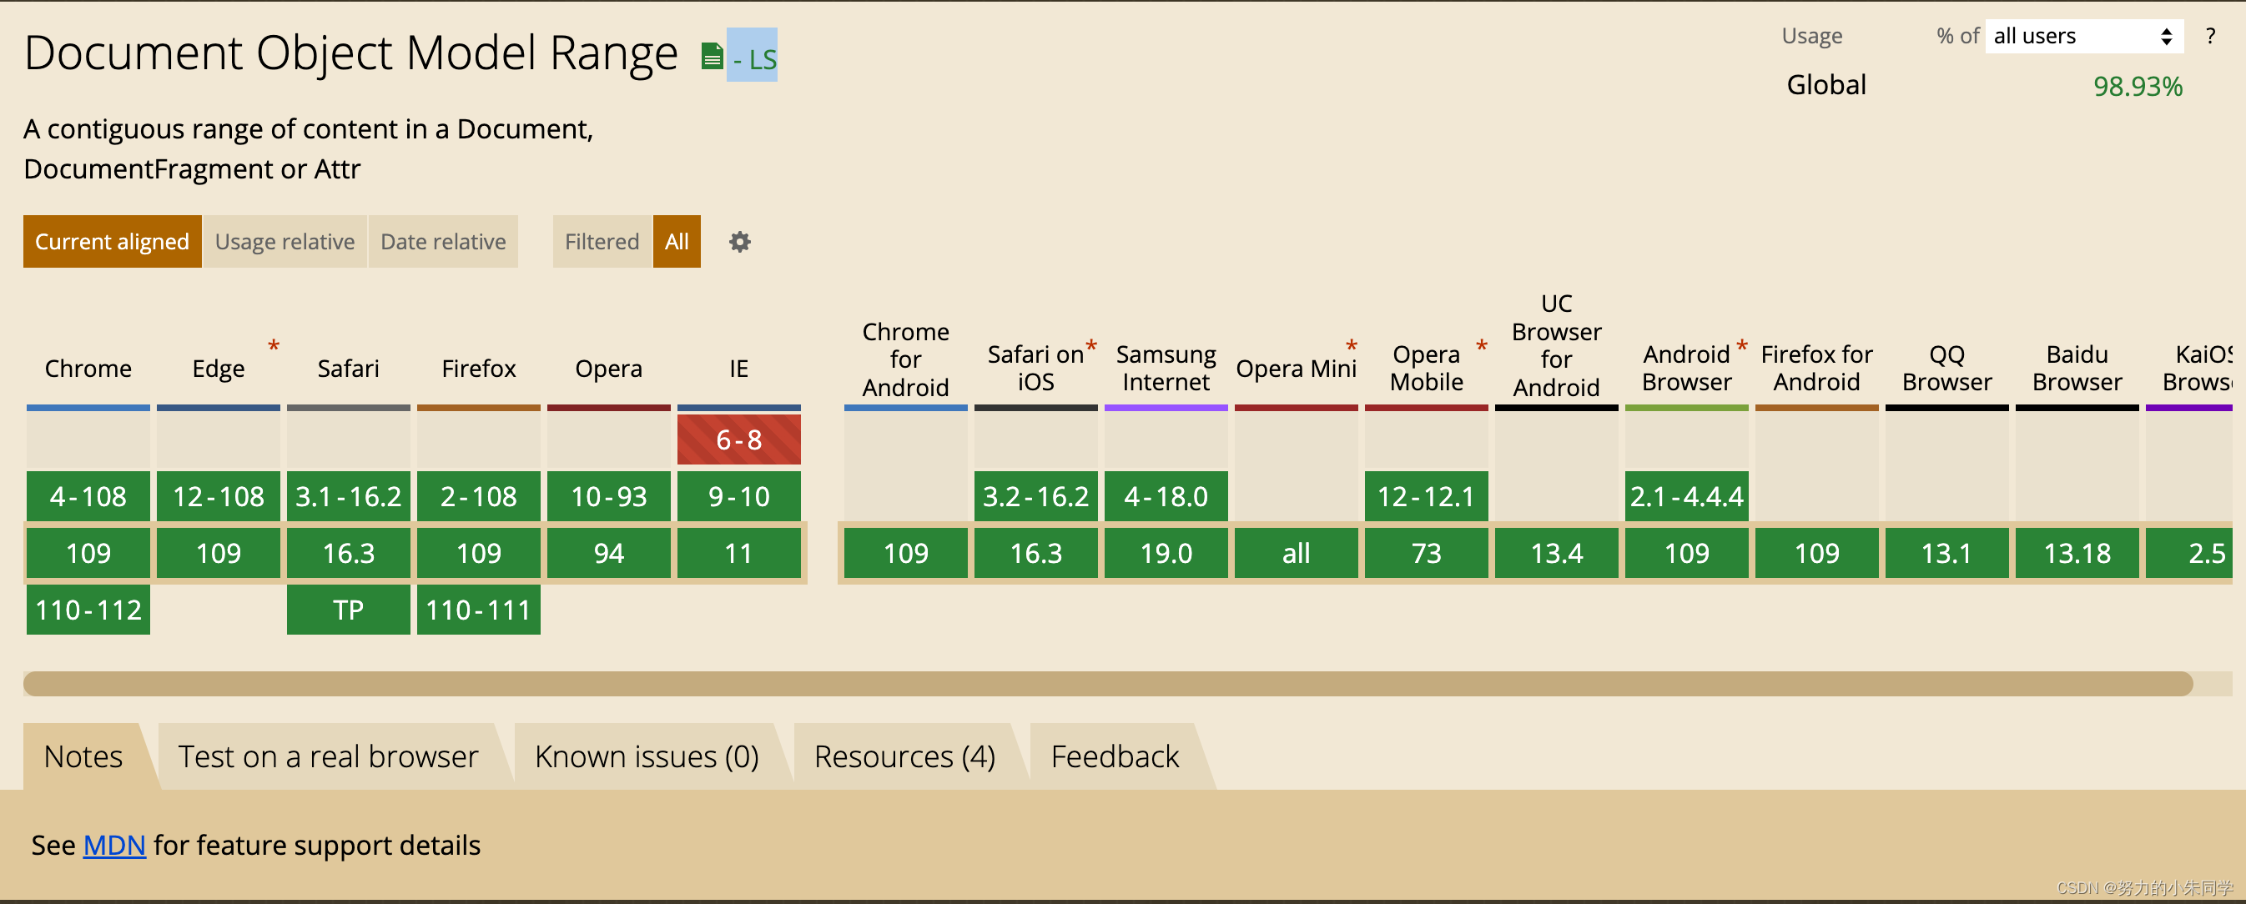Switch to Usage relative view
The image size is (2246, 904).
click(285, 242)
